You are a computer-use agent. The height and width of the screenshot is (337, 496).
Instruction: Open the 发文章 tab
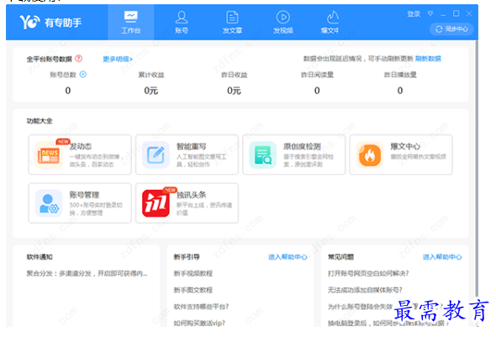coord(232,22)
